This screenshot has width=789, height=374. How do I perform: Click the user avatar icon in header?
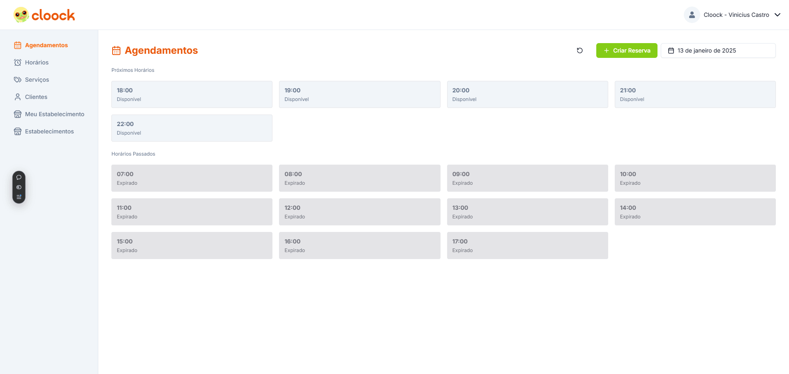692,15
